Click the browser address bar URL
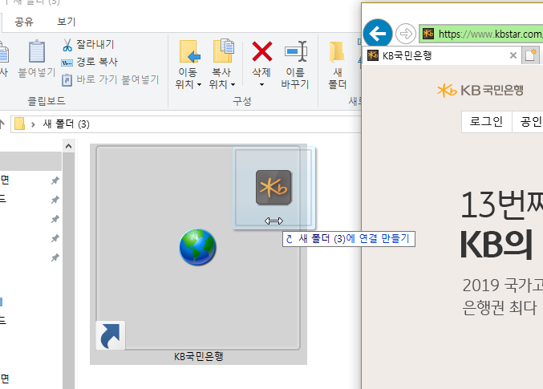 click(490, 34)
